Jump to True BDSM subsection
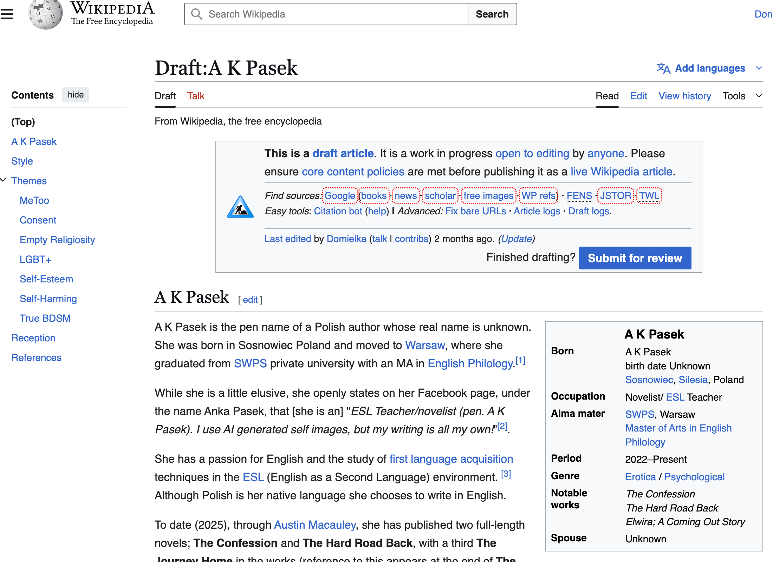 coord(45,318)
